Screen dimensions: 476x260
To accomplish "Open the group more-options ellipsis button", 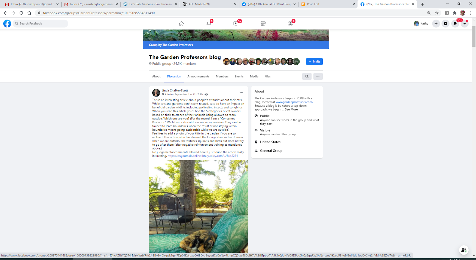I will tap(318, 77).
